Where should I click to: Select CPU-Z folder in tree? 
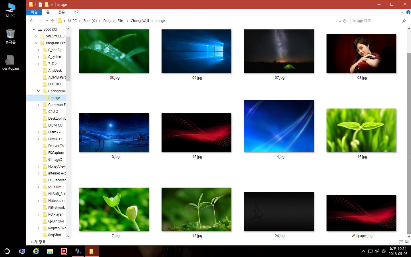coord(53,112)
